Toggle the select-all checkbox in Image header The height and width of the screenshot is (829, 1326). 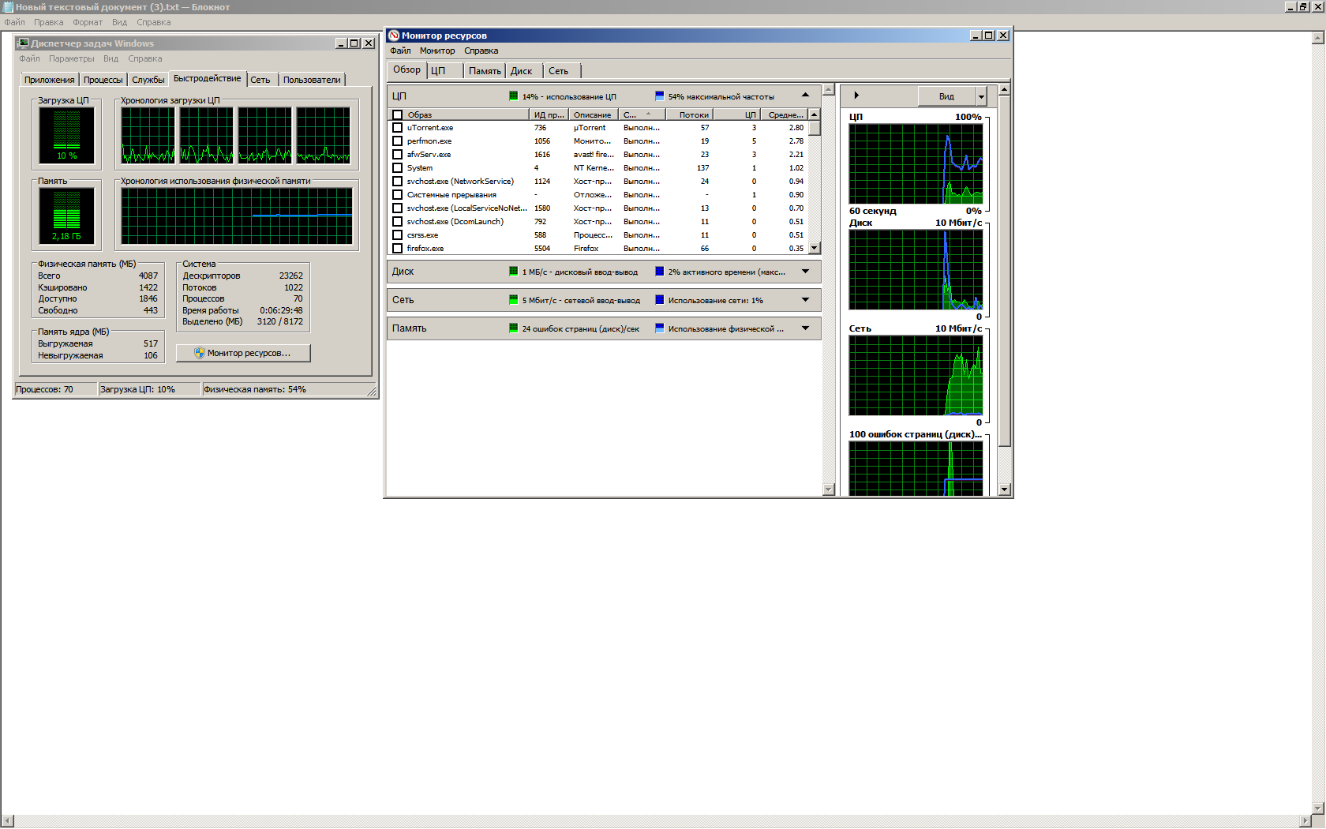[398, 115]
